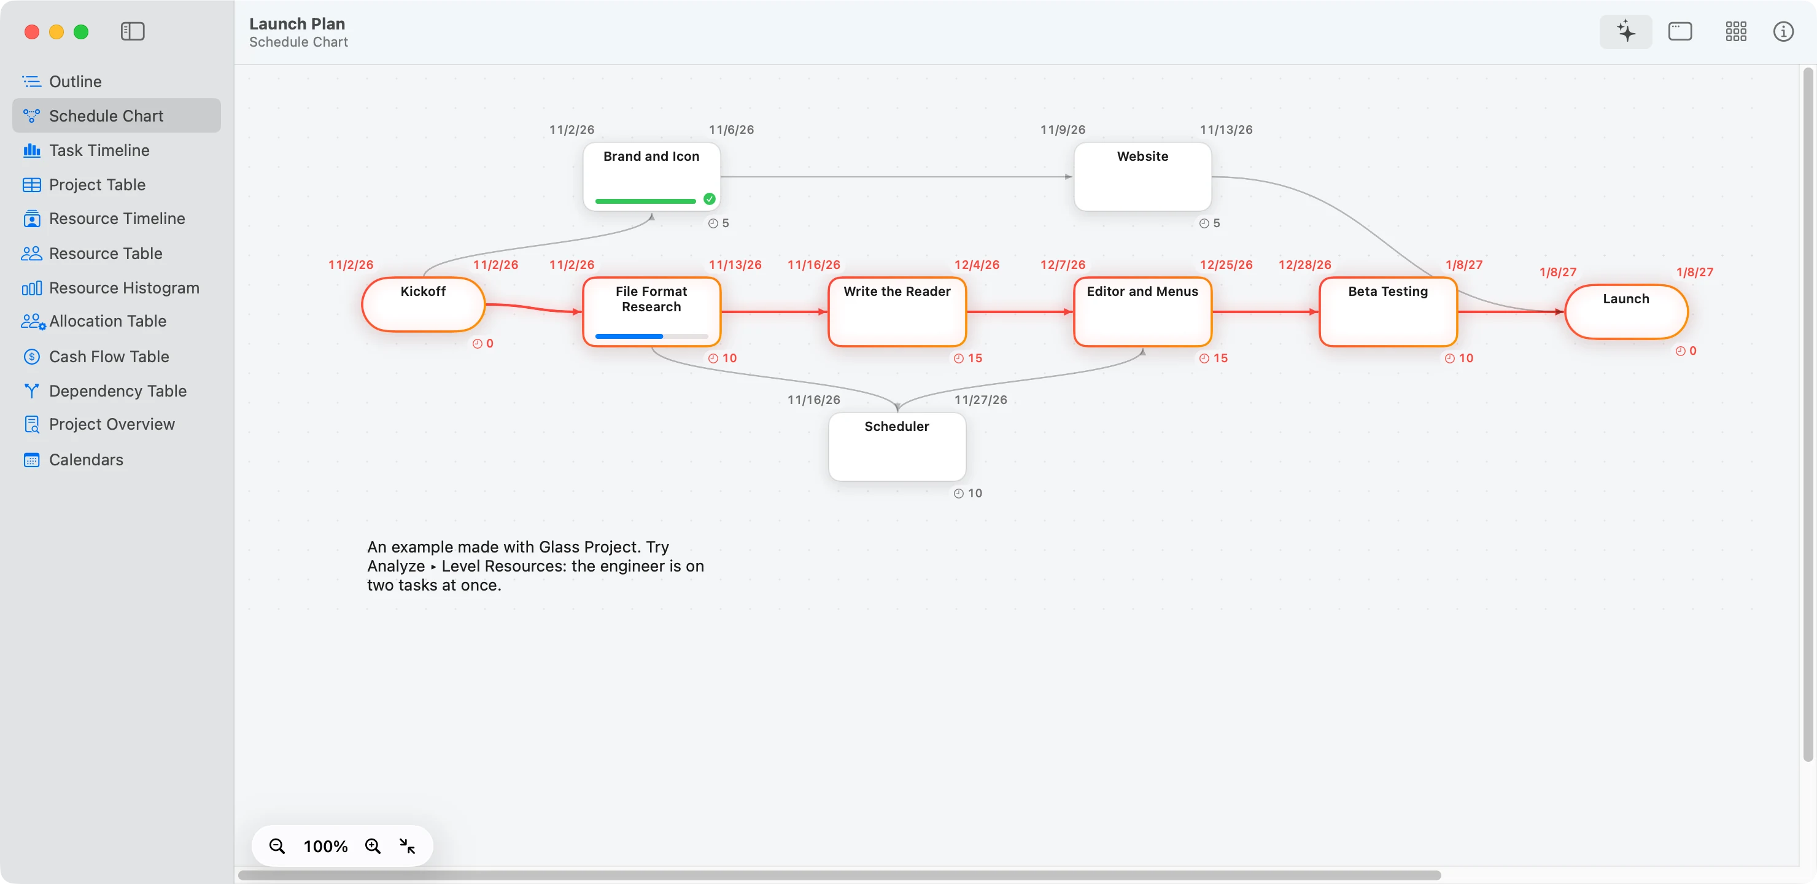This screenshot has height=884, width=1817.
Task: Select the Scheduler task node
Action: (x=896, y=446)
